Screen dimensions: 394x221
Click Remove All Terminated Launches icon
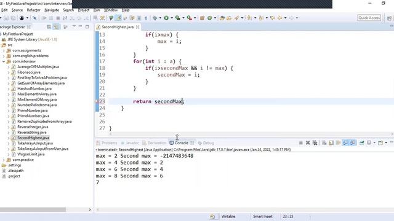(x=315, y=143)
